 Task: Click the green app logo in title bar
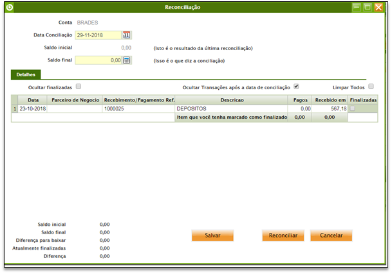pyautogui.click(x=8, y=7)
